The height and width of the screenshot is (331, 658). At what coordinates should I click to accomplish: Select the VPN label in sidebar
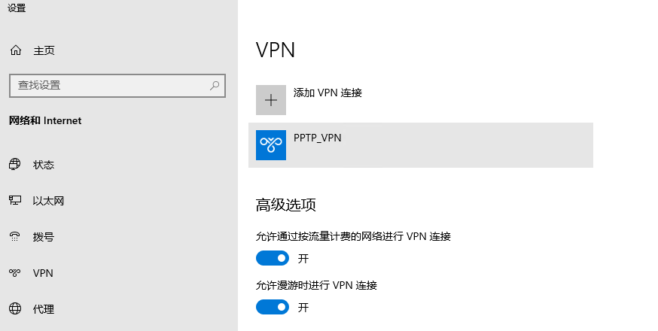tap(43, 273)
